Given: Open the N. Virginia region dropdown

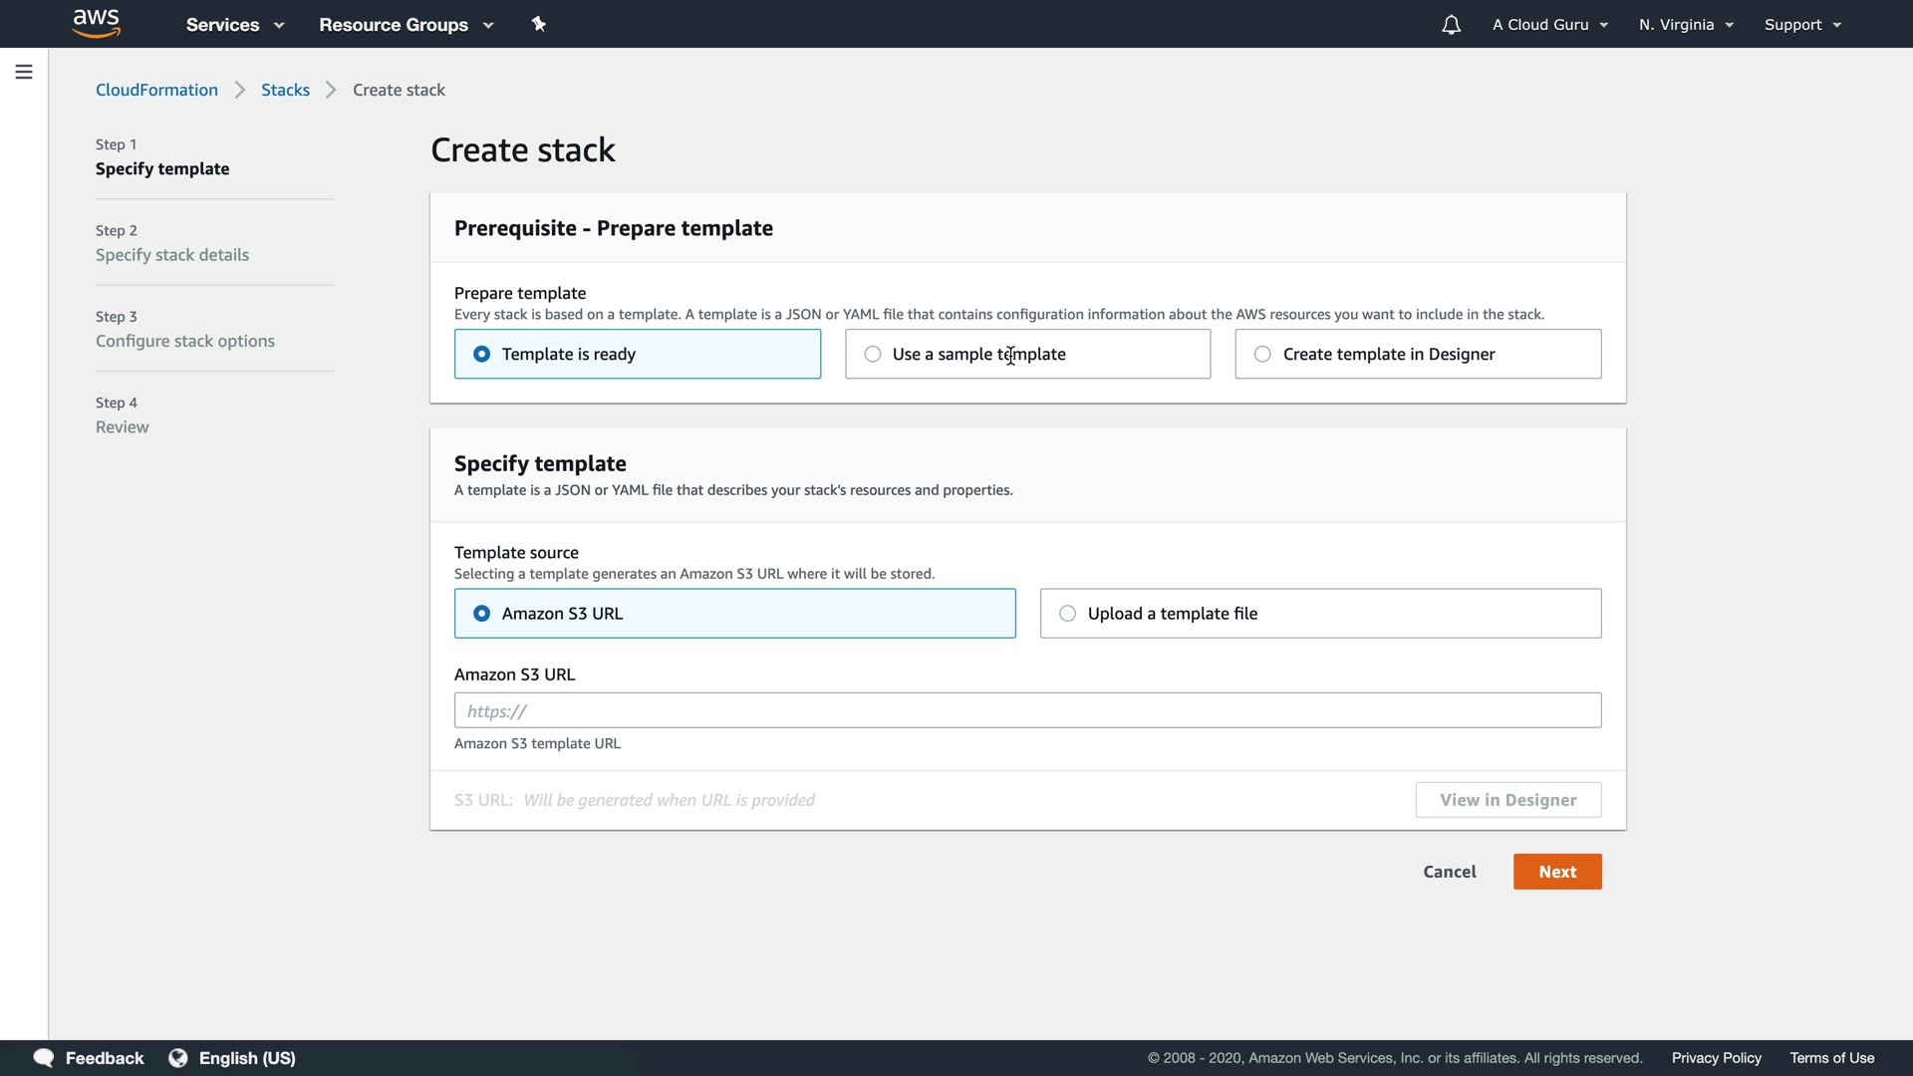Looking at the screenshot, I should point(1686,25).
